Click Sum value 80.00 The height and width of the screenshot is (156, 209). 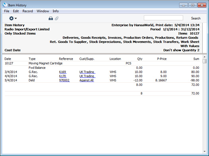point(195,72)
